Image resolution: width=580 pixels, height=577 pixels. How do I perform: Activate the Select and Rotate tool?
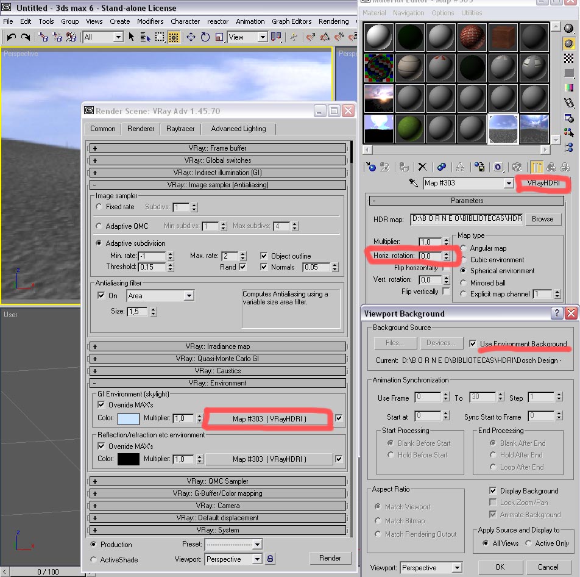(205, 37)
